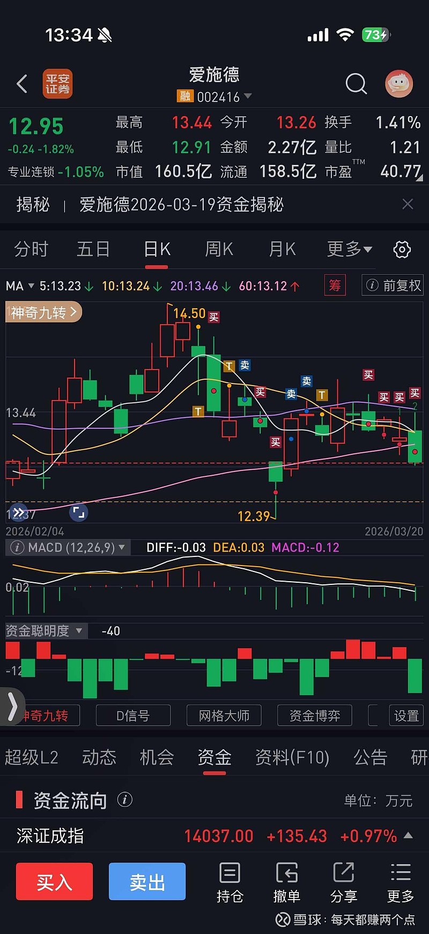Open the search magnifier icon
Viewport: 429px width, 934px height.
356,84
